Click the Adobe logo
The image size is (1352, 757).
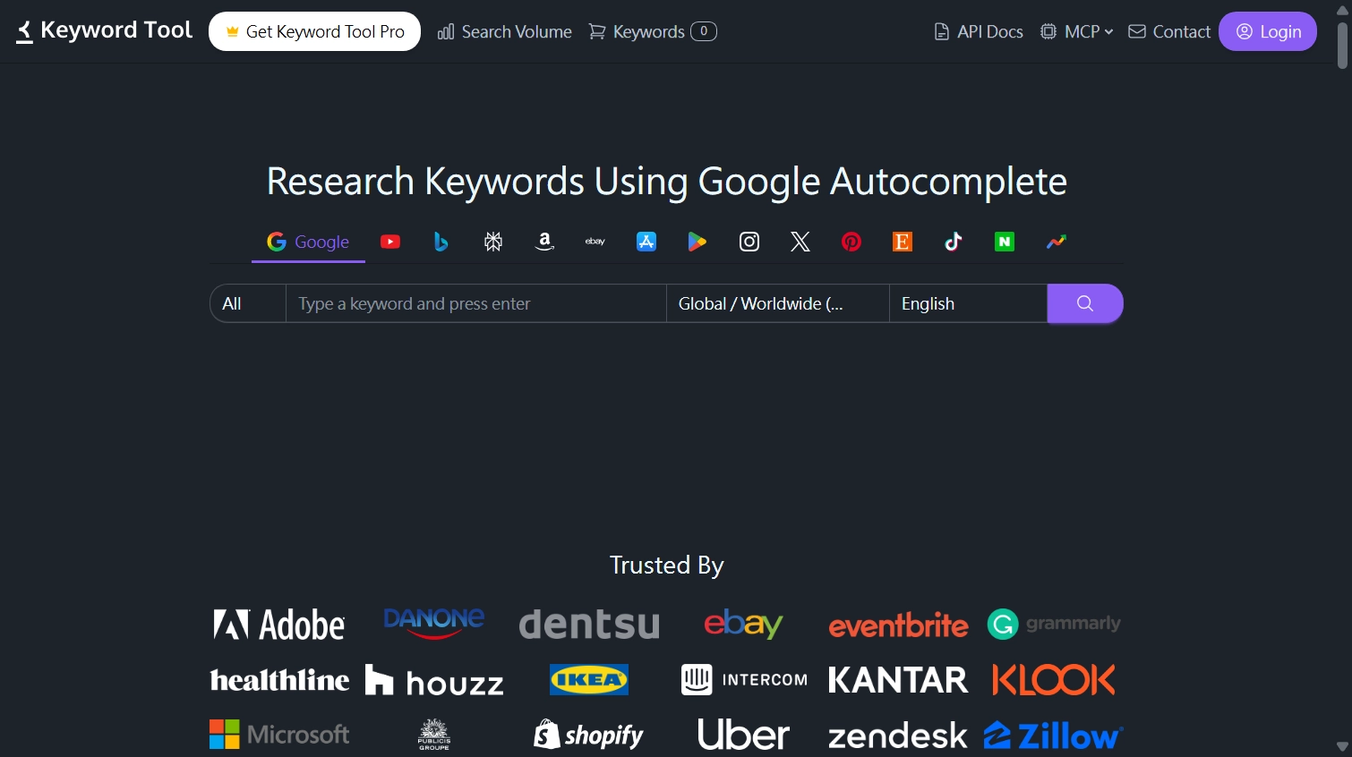(278, 625)
